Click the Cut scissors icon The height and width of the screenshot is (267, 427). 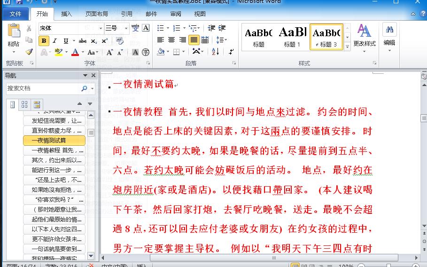(x=29, y=29)
